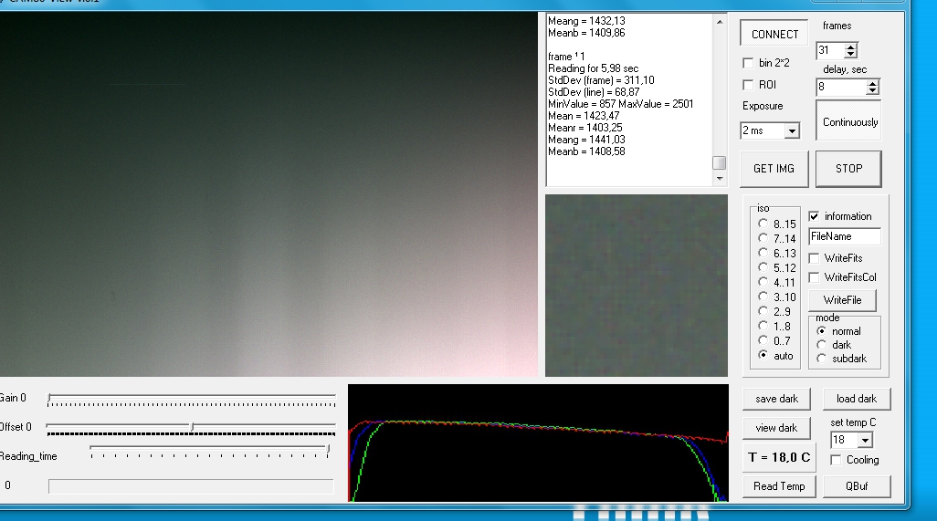
Task: Click the CONNECT button
Action: click(x=774, y=34)
